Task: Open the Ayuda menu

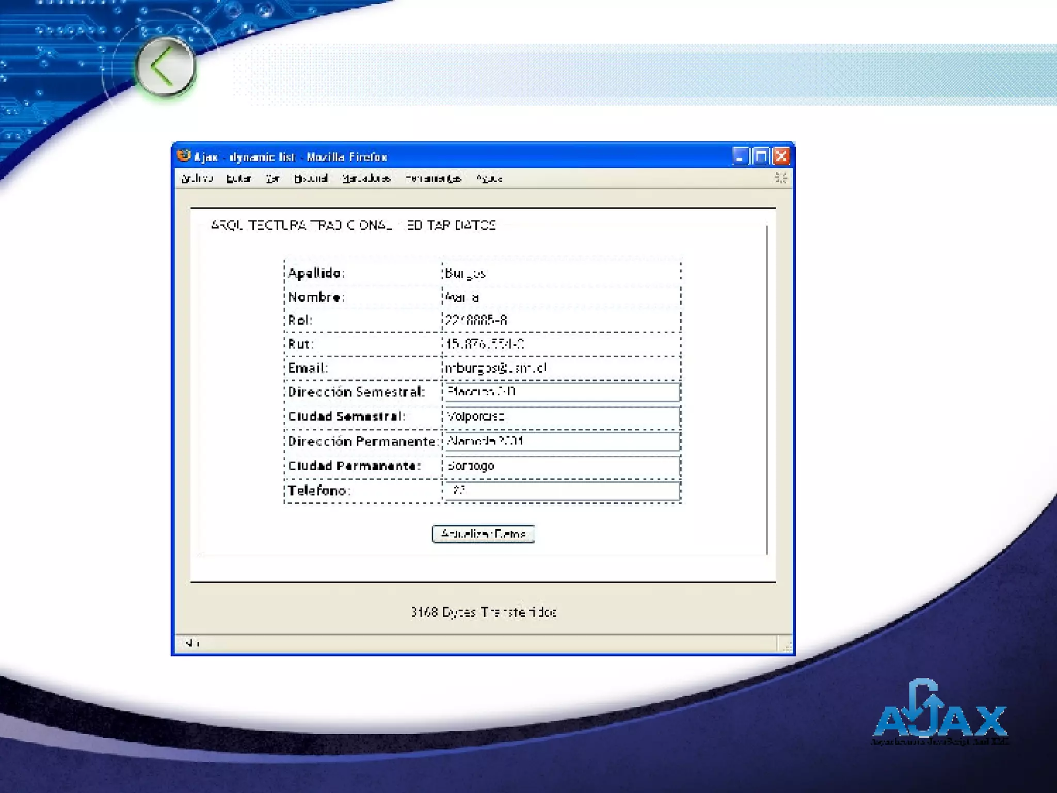Action: click(489, 179)
